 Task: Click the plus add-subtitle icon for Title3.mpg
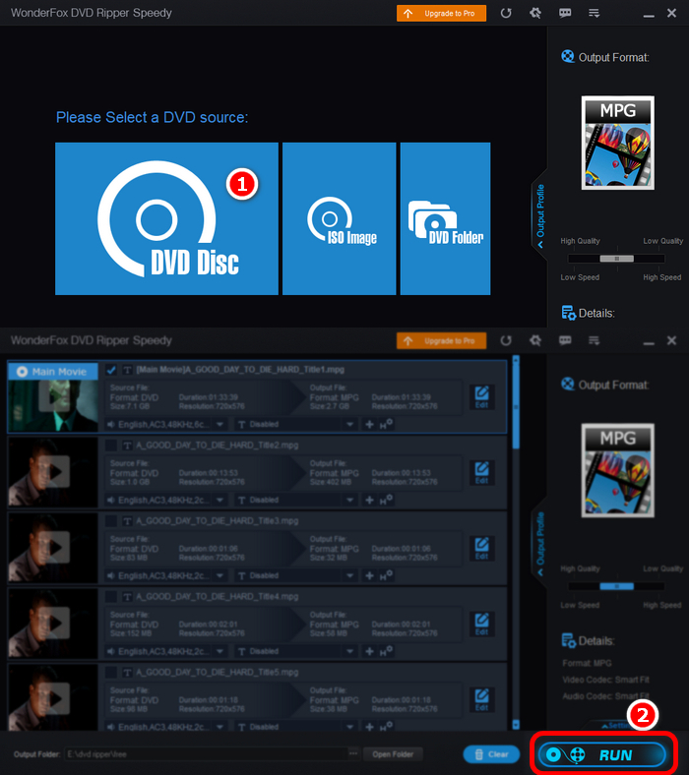[x=369, y=575]
